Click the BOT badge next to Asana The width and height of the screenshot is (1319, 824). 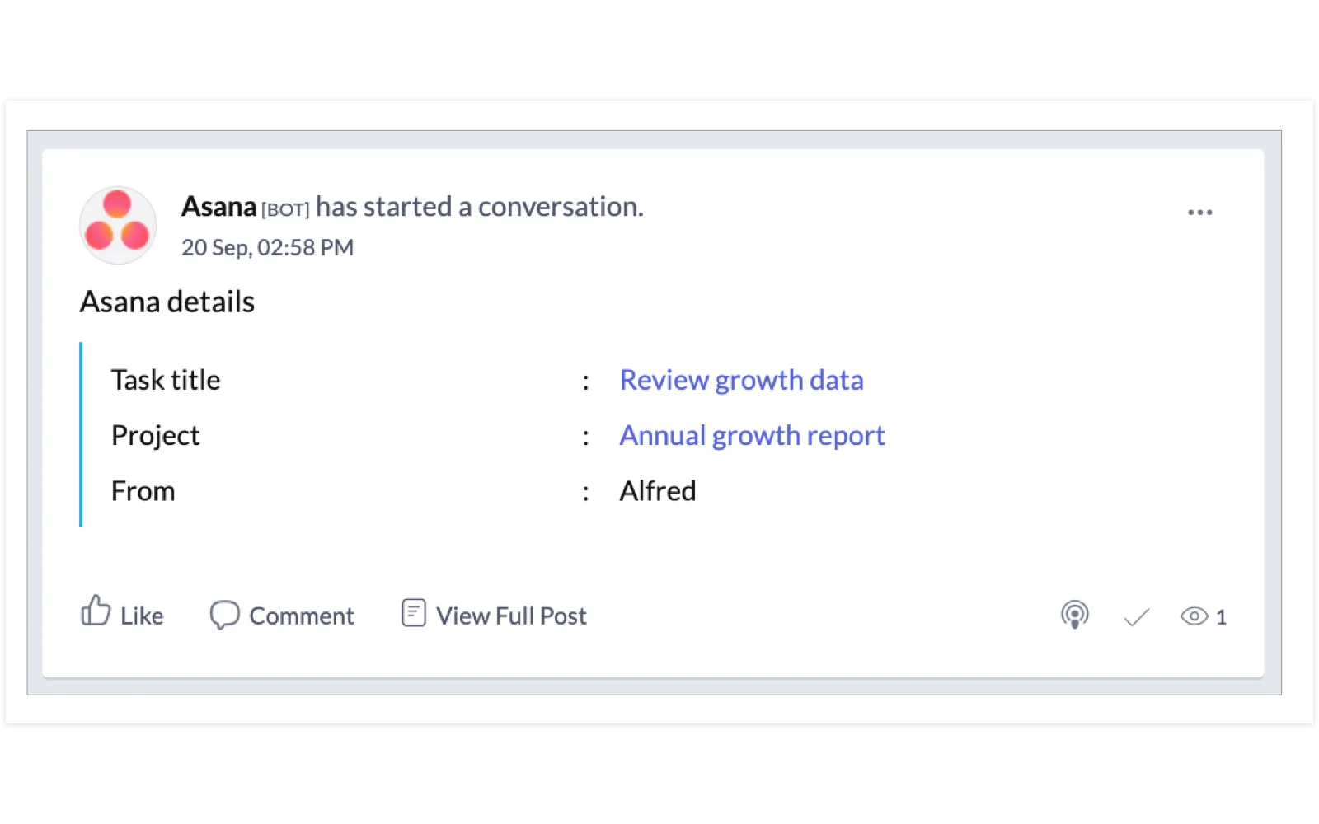[285, 209]
